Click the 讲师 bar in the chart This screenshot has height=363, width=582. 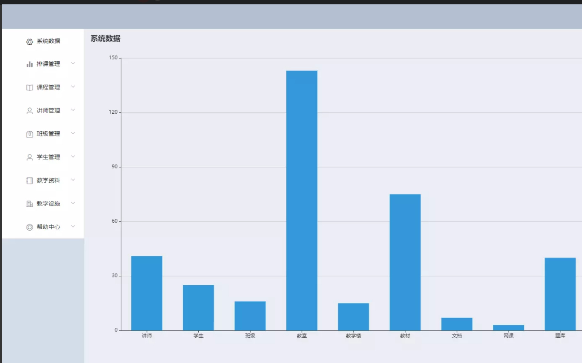[x=147, y=293]
